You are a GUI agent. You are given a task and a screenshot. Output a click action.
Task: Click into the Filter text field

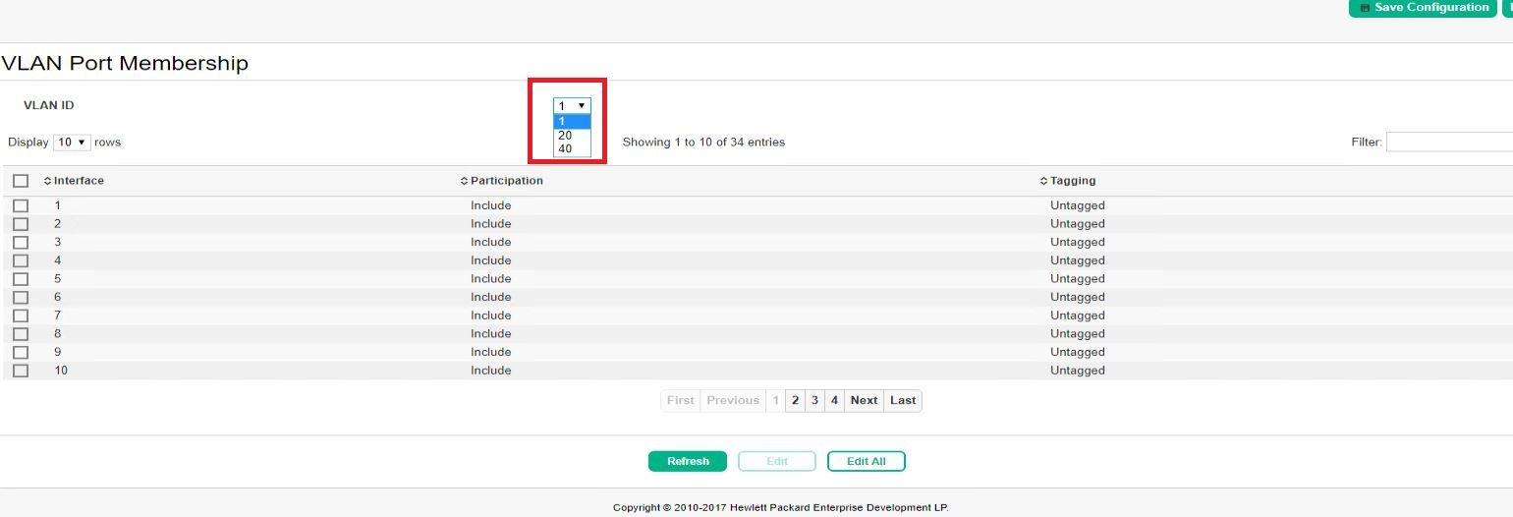[x=1449, y=143]
